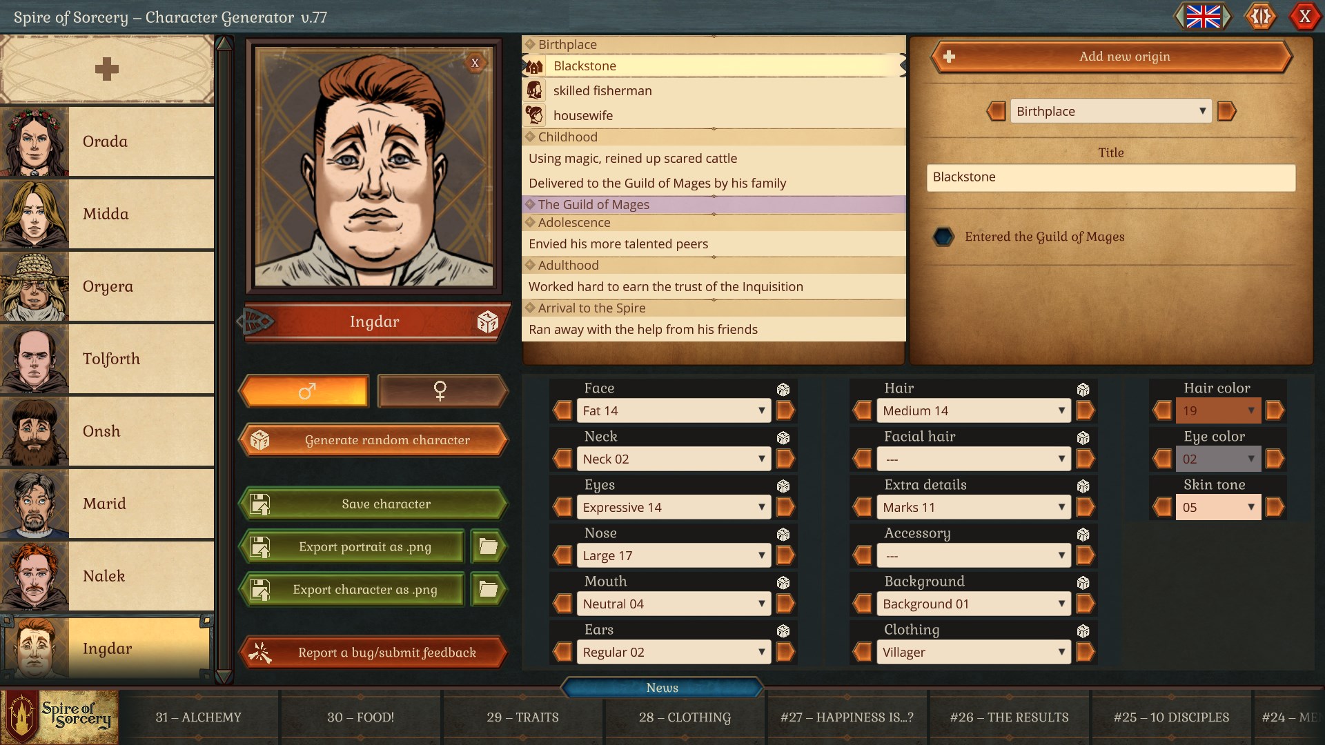This screenshot has height=745, width=1325.
Task: Roll a random name for Ingdar
Action: click(x=488, y=321)
